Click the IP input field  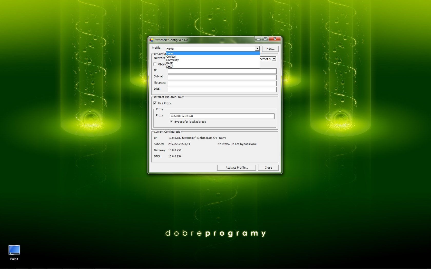click(222, 71)
